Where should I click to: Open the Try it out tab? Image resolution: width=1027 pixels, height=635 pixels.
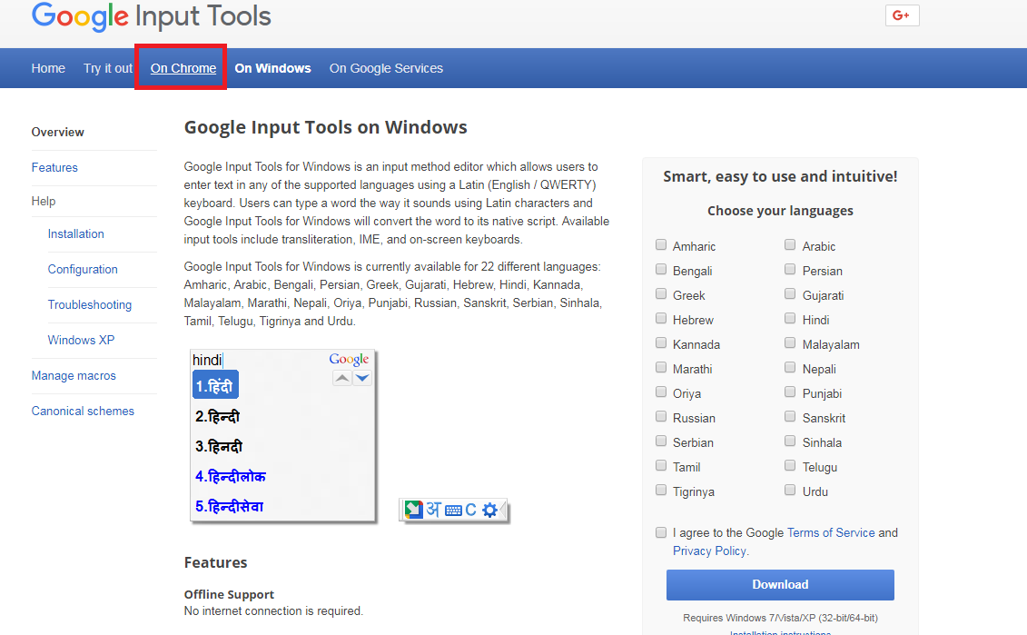coord(108,68)
